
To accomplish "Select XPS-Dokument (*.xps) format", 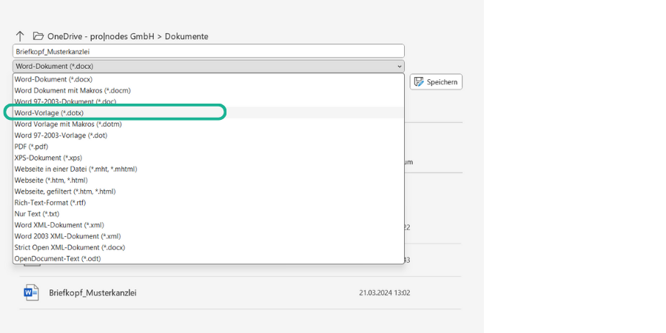I will point(48,158).
